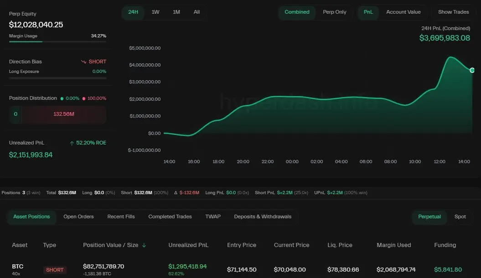
Task: Open Asset Positions tab
Action: pyautogui.click(x=31, y=216)
